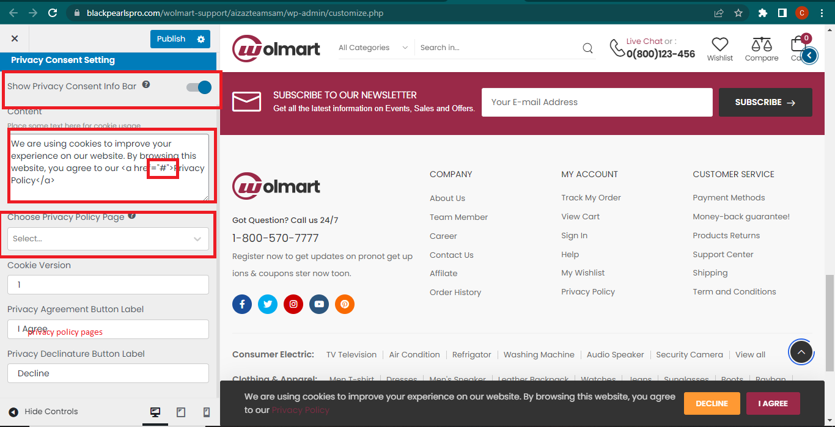Click Your E-mail Address newsletter field

pyautogui.click(x=597, y=102)
